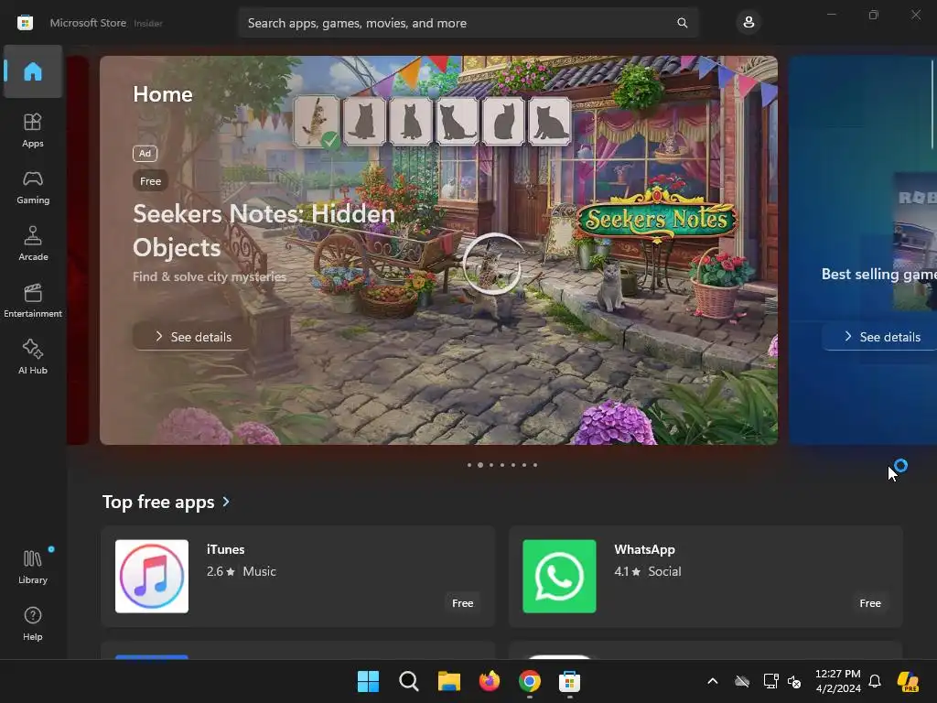Open the Home section in sidebar
This screenshot has width=937, height=703.
(x=33, y=71)
